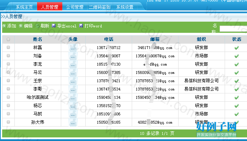Check the checkbox for 林磊
The image size is (247, 141).
tap(8, 47)
